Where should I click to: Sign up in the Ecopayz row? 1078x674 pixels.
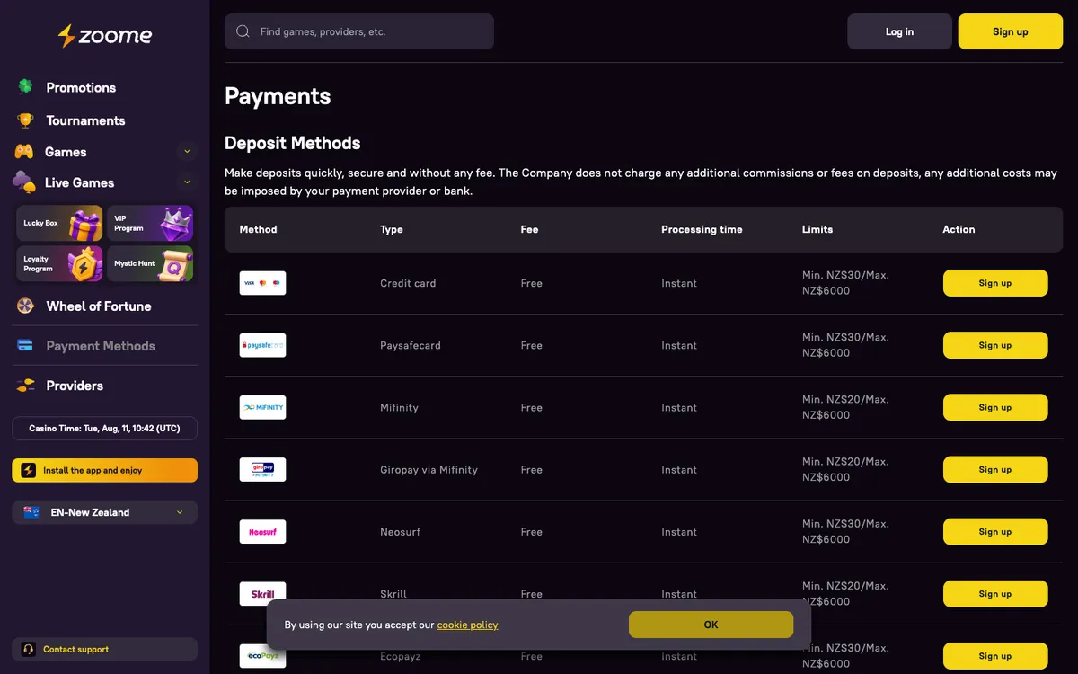[995, 656]
